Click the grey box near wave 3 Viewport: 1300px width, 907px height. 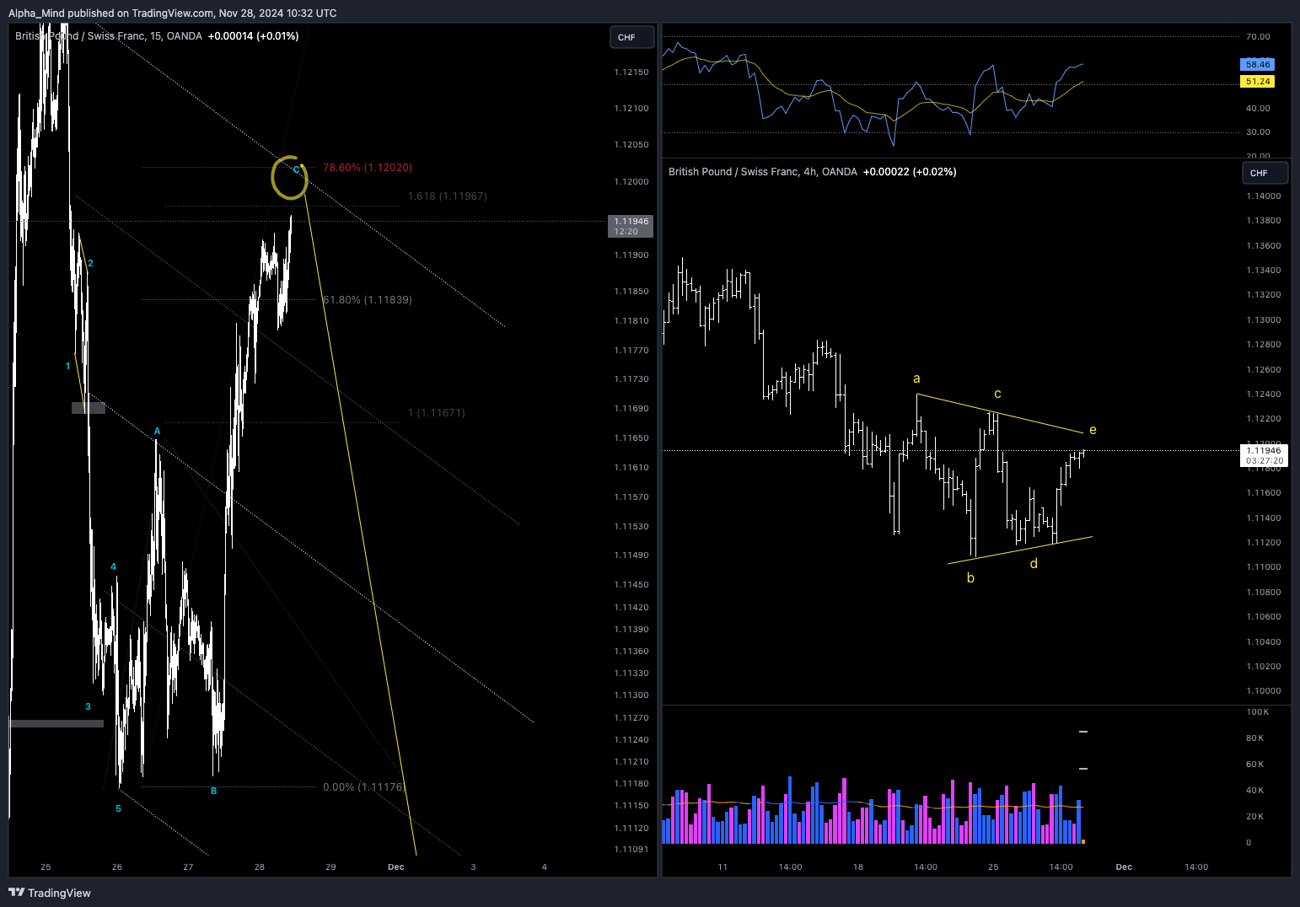click(x=56, y=723)
